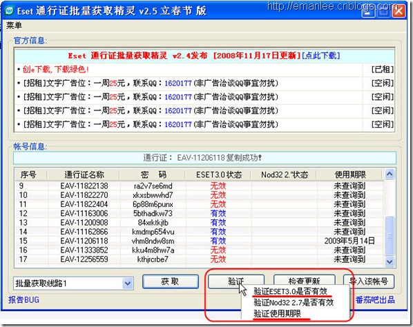The image size is (413, 327).
Task: Click password 5bthadkw73
Action: [153, 213]
